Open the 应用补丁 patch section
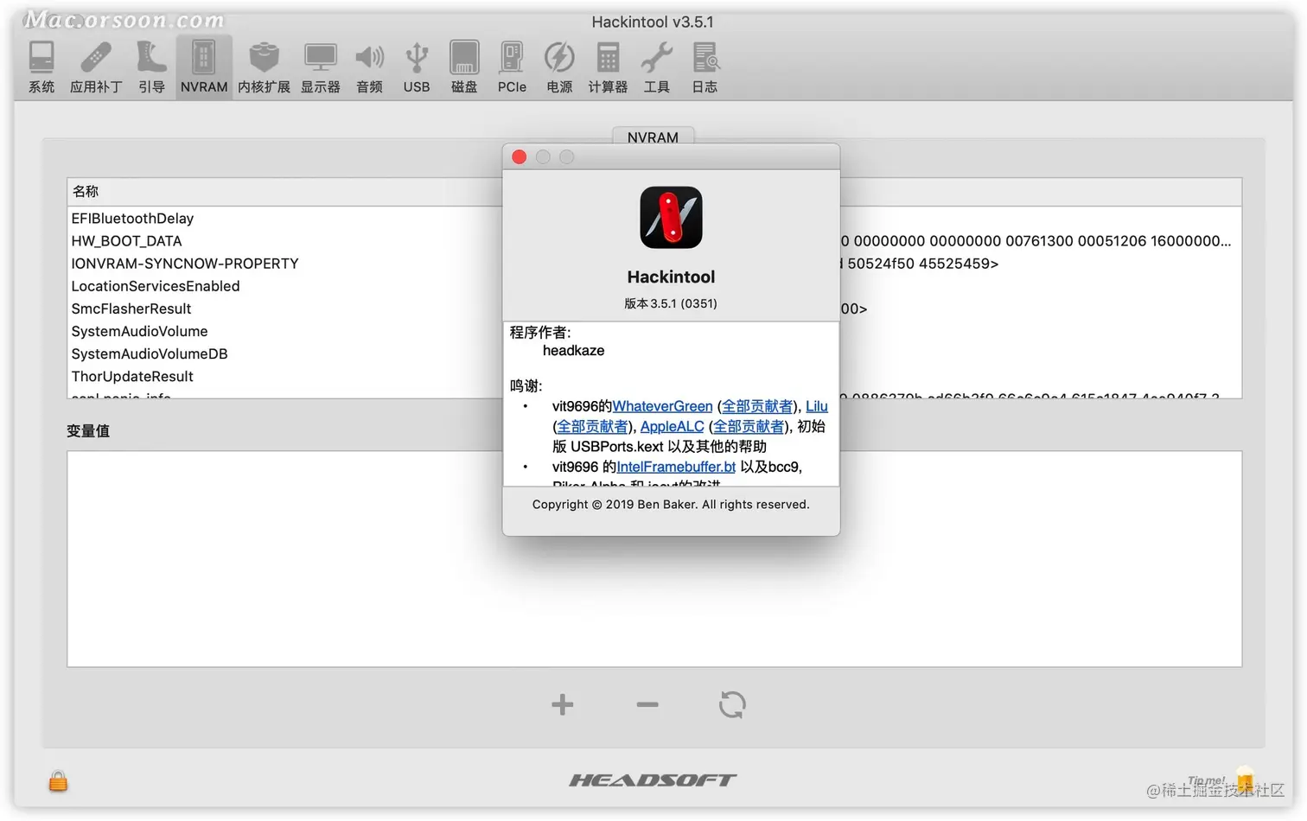This screenshot has width=1307, height=821. point(96,67)
